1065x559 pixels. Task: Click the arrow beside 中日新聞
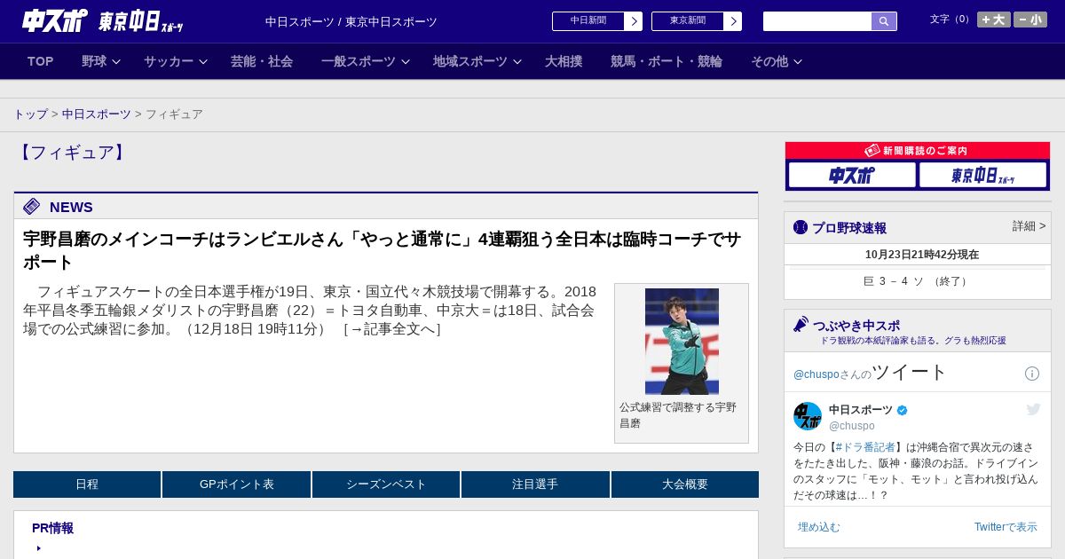[x=634, y=21]
